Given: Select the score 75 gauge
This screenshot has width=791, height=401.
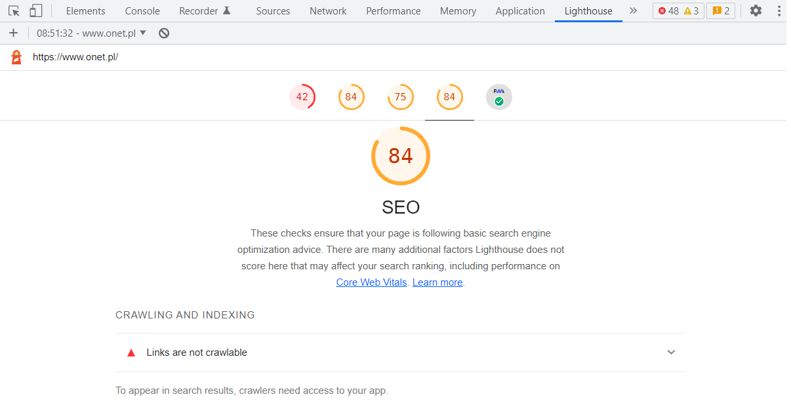Looking at the screenshot, I should coord(400,97).
